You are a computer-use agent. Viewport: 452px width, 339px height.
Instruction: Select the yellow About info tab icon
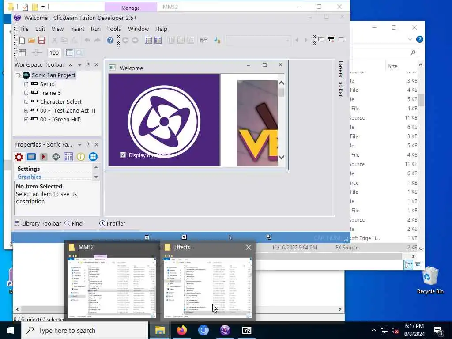pos(81,157)
